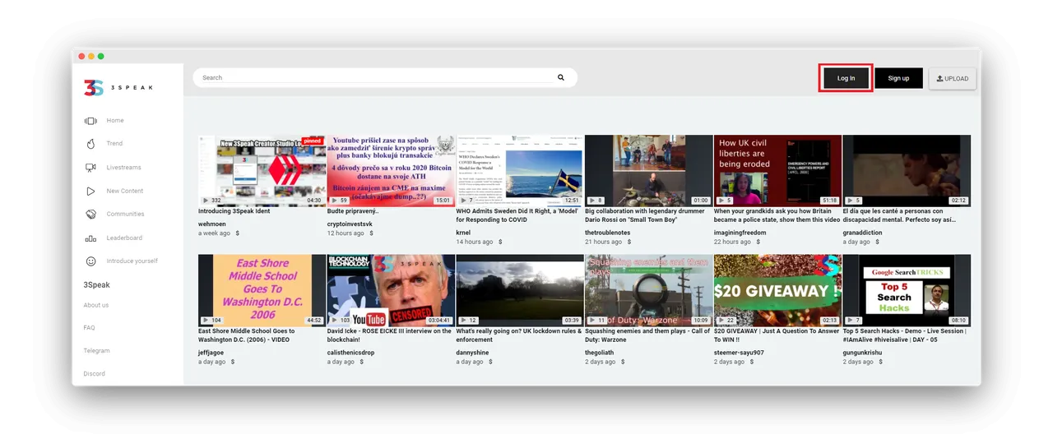1053x434 pixels.
Task: Open the Discord link
Action: click(94, 374)
